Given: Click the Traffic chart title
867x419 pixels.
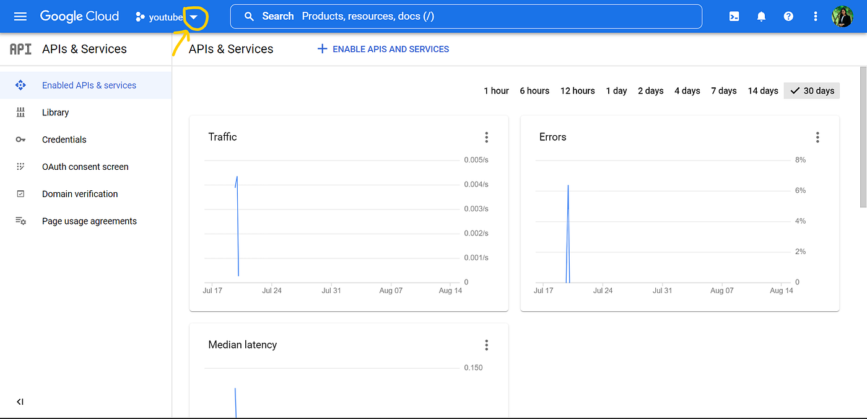Looking at the screenshot, I should (222, 137).
